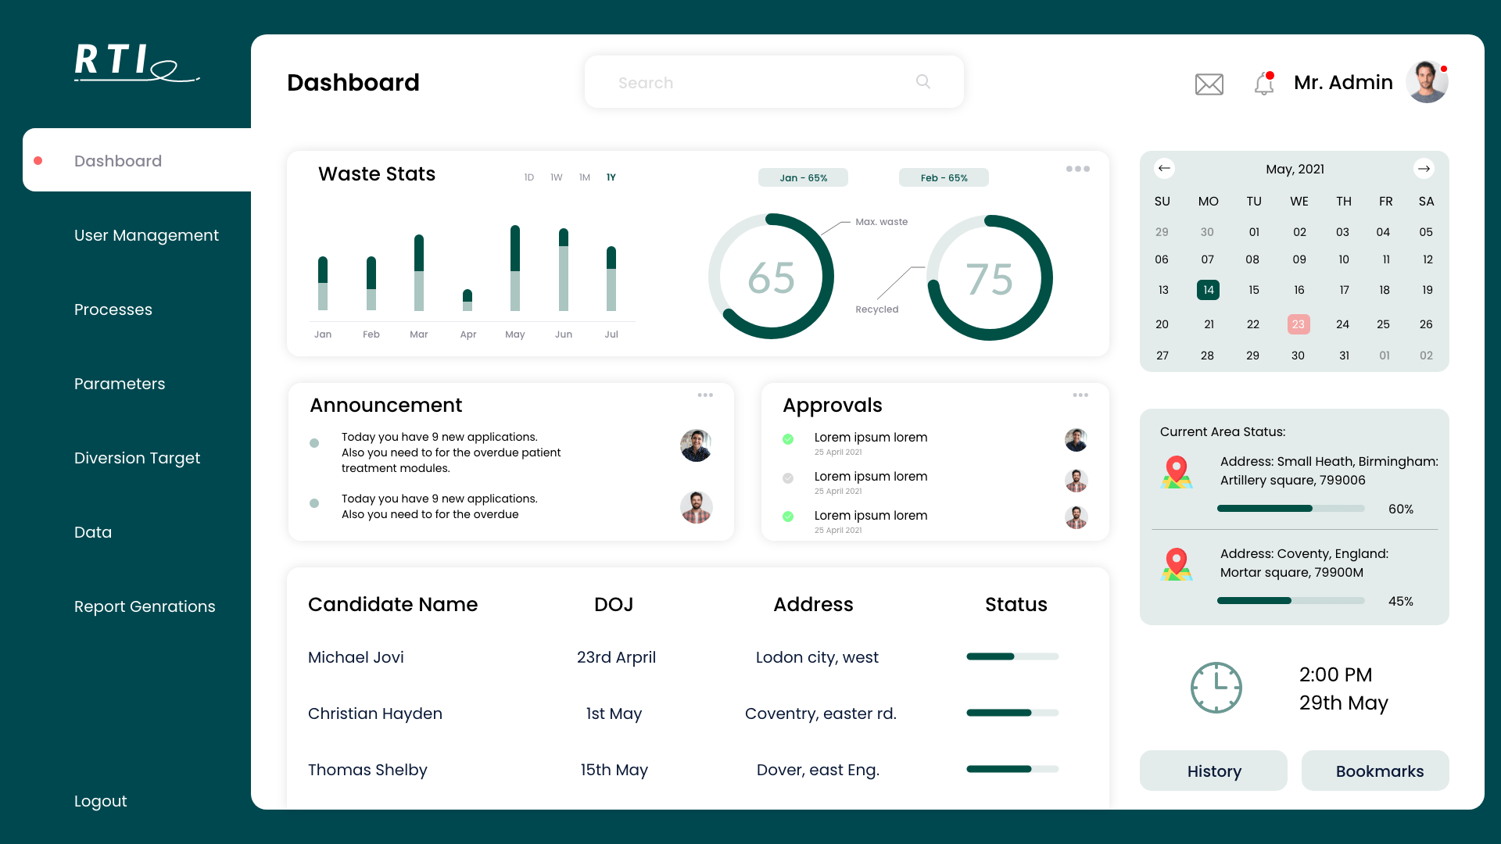Click the clock icon
Screen dimensions: 1501x844
(x=1216, y=688)
